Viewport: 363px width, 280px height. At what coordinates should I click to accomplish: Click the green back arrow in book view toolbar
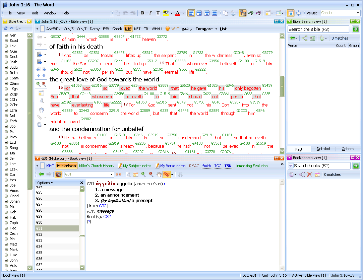click(x=41, y=174)
